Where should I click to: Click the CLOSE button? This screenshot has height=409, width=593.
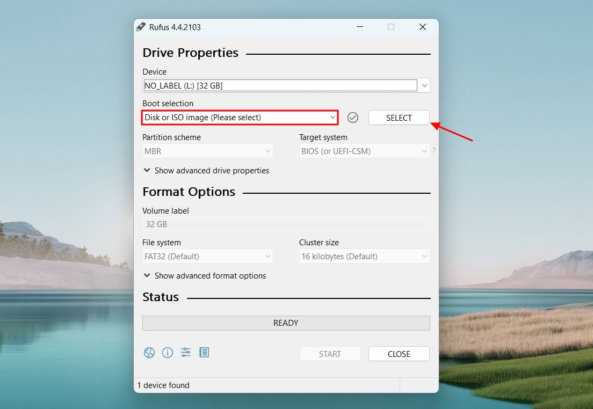399,354
